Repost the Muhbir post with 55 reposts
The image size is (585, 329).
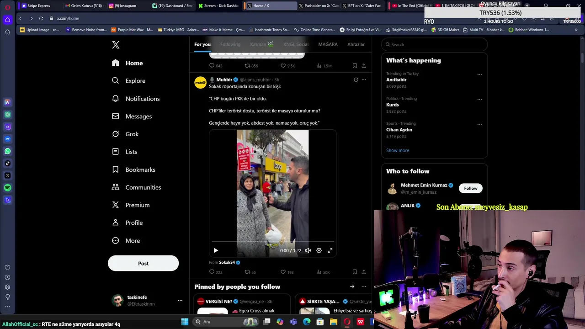250,272
